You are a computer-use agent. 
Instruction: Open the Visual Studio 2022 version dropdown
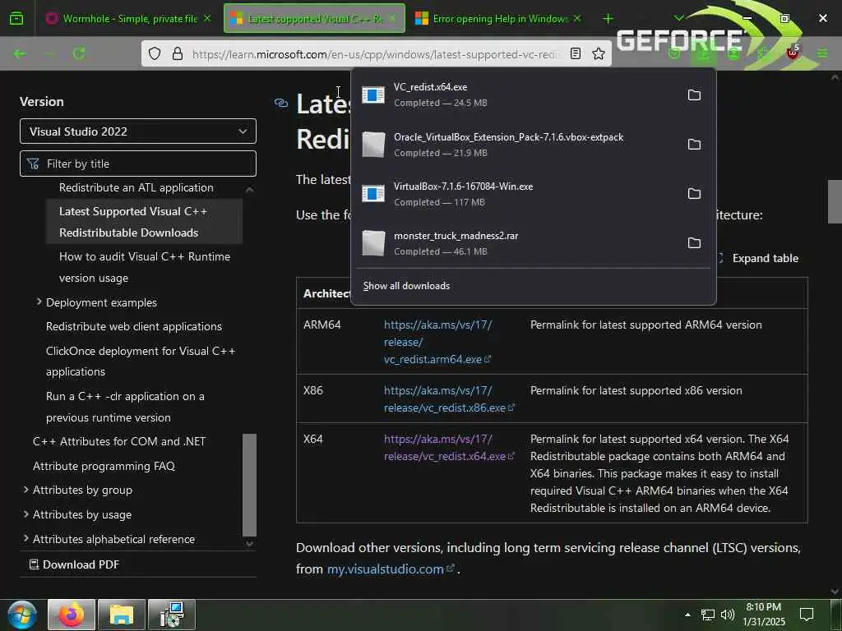[138, 131]
